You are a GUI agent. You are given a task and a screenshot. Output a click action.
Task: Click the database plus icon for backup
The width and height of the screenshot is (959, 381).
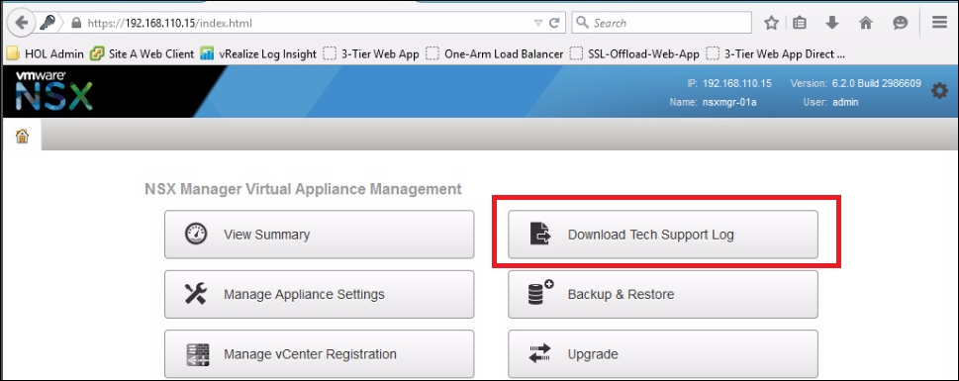540,293
